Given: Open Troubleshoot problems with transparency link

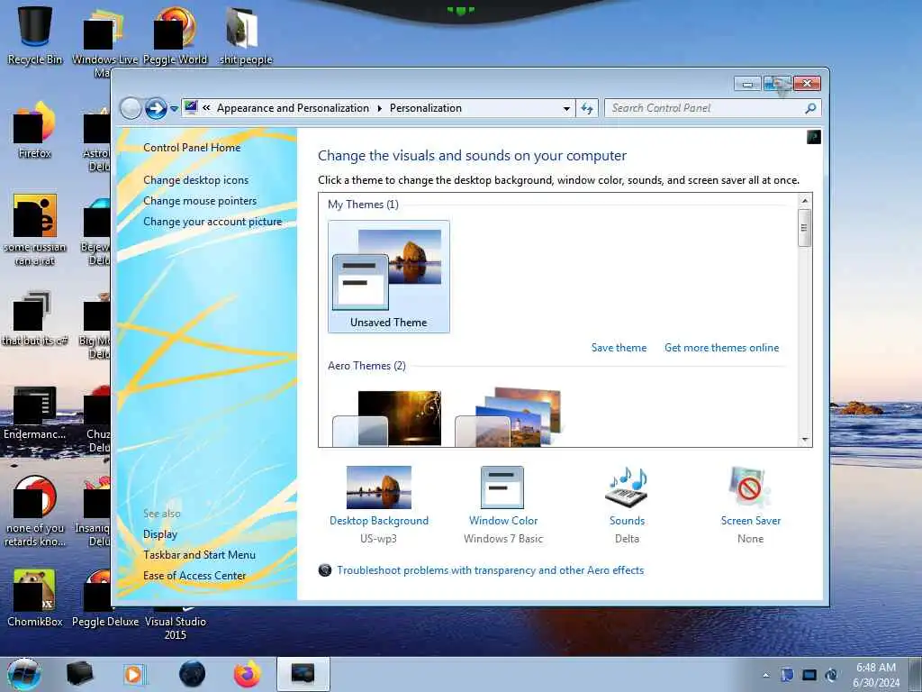Looking at the screenshot, I should (491, 570).
